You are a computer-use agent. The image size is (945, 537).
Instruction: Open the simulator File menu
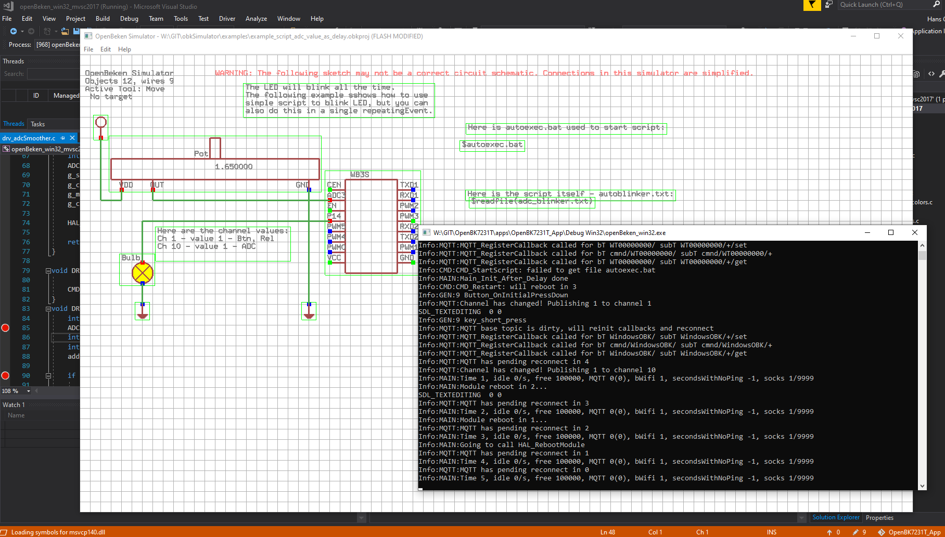pyautogui.click(x=88, y=49)
